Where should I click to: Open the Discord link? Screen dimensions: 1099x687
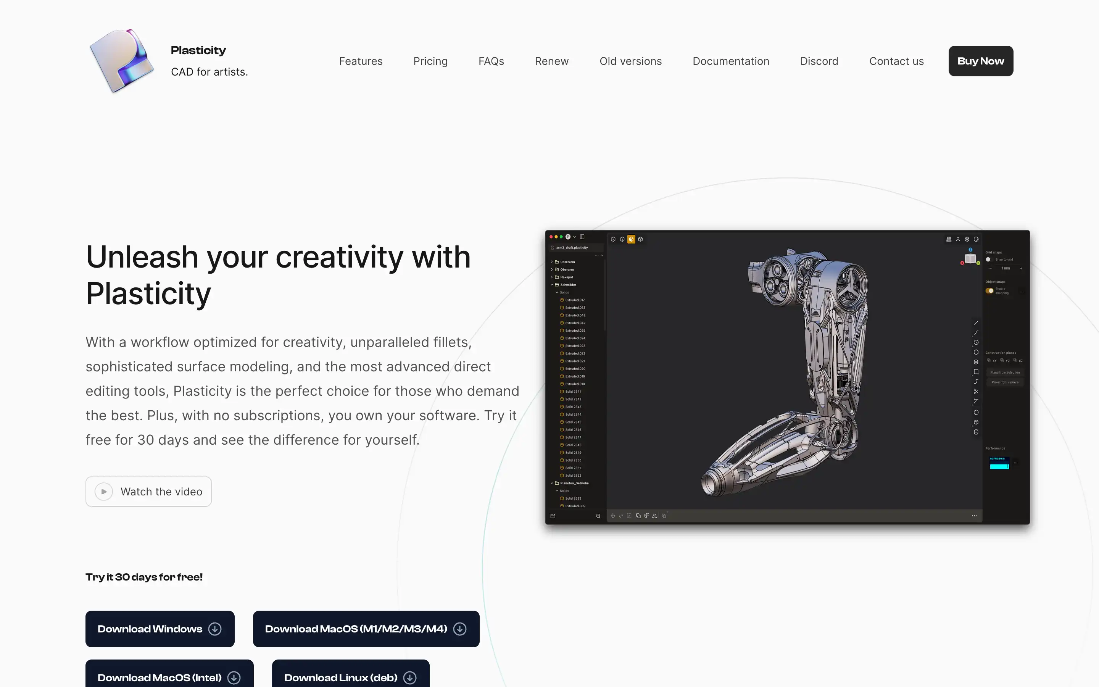coord(819,61)
